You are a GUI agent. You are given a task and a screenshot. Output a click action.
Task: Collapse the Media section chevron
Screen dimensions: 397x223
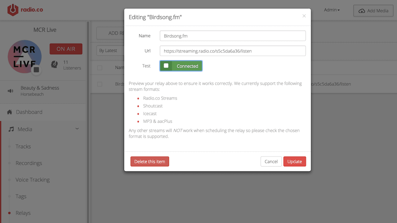(77, 129)
